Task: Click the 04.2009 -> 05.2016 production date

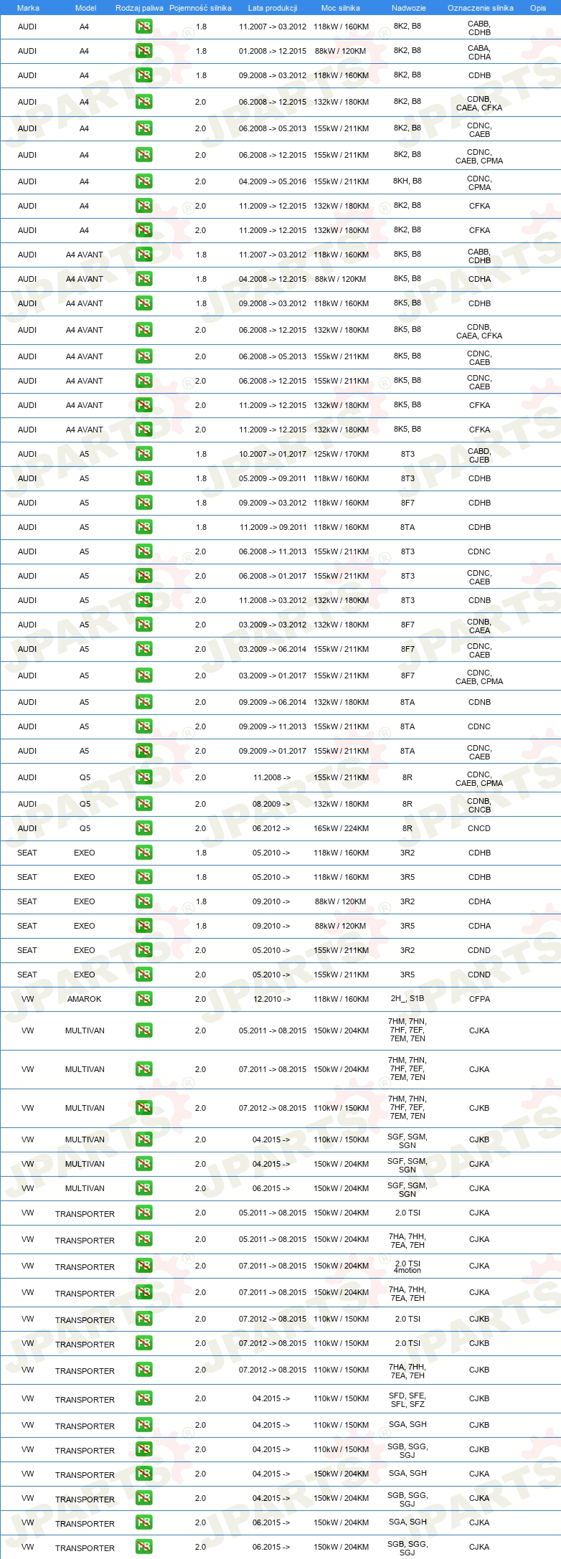Action: click(273, 181)
